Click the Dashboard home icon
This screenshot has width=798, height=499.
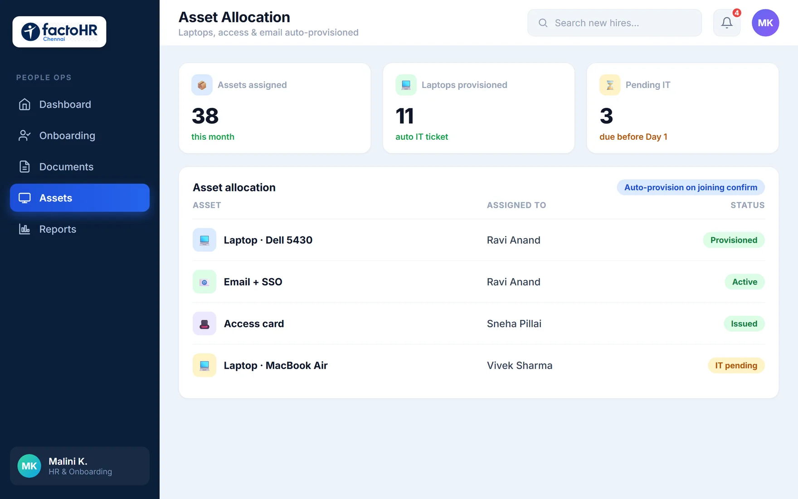click(24, 104)
